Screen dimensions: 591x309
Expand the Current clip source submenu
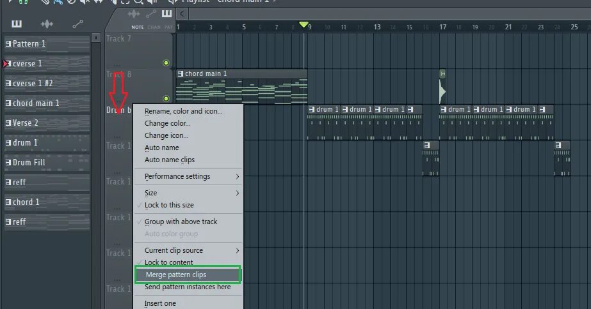pyautogui.click(x=188, y=250)
